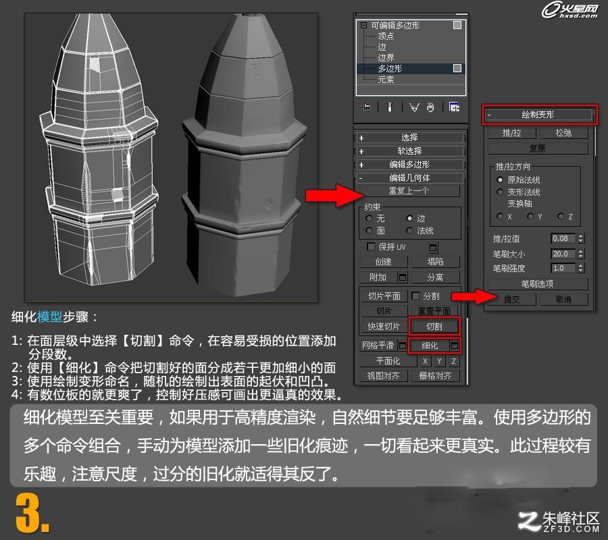Image resolution: width=608 pixels, height=540 pixels.
Task: Select transform axis Y radio button
Action: pos(530,216)
